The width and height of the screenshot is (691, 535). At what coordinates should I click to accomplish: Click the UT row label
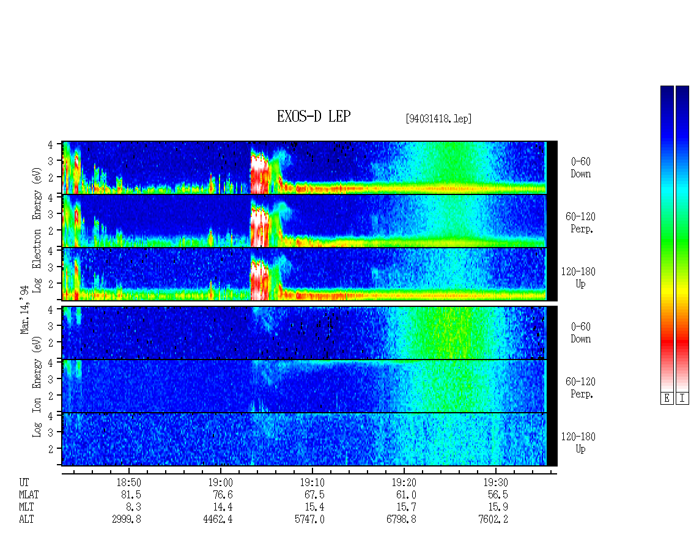point(24,482)
